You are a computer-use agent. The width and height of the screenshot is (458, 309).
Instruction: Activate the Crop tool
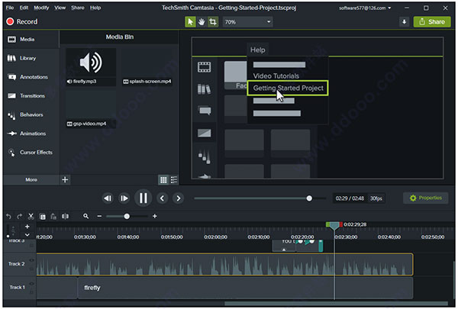point(213,22)
